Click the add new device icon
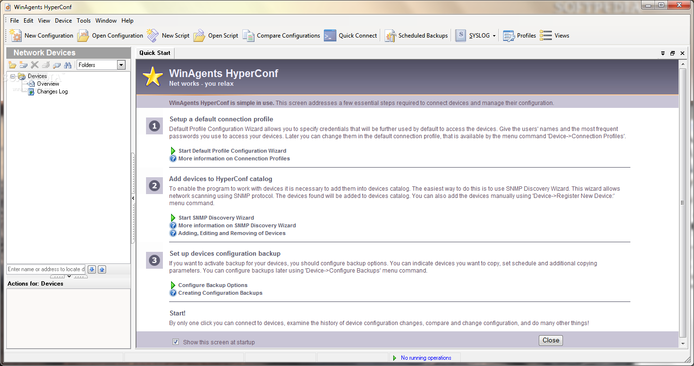 [x=24, y=65]
